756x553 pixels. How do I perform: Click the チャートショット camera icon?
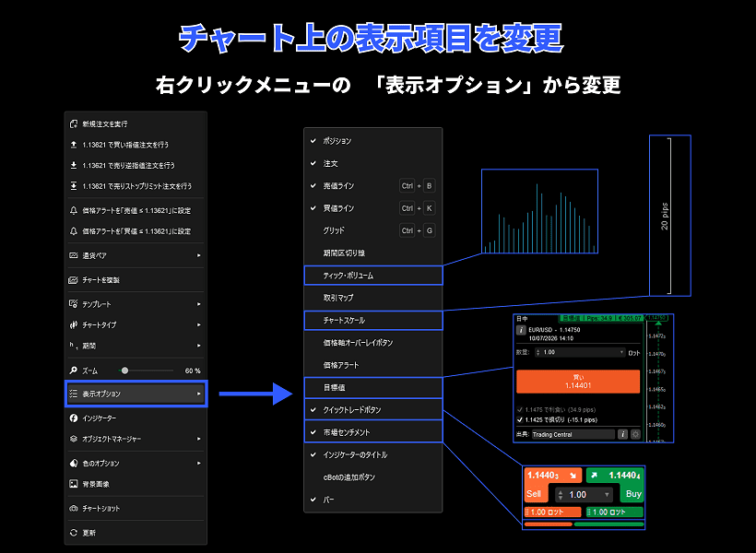point(74,508)
